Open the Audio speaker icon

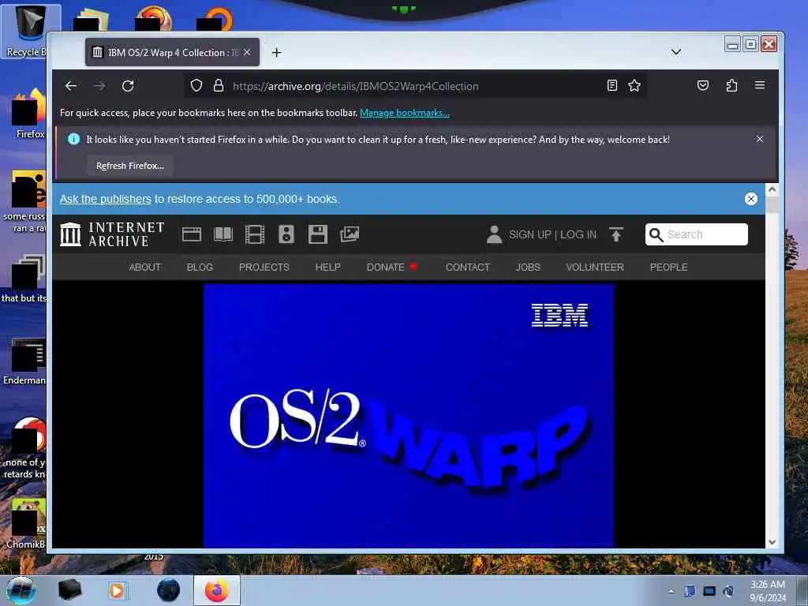286,234
